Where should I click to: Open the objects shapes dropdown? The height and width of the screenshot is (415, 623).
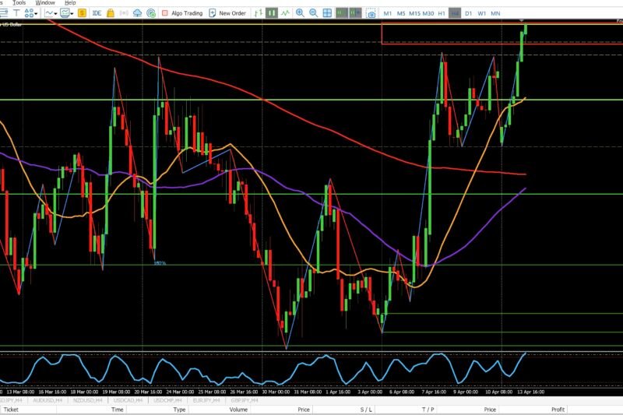[30, 13]
